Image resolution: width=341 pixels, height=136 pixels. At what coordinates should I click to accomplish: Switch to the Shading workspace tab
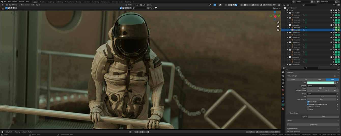coord(78,2)
